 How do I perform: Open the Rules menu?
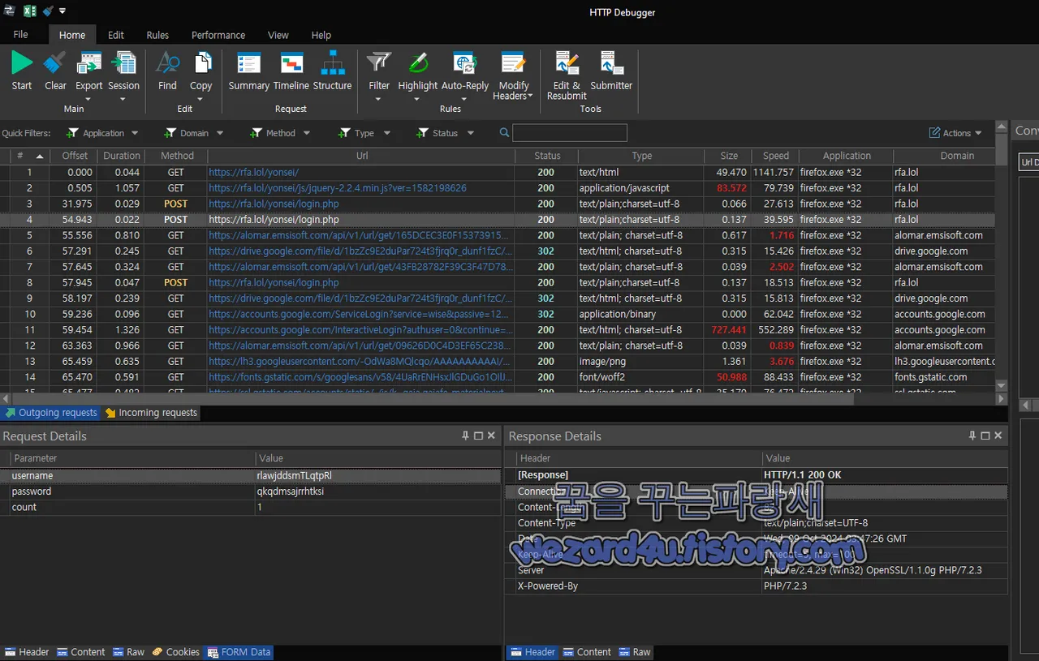(157, 35)
